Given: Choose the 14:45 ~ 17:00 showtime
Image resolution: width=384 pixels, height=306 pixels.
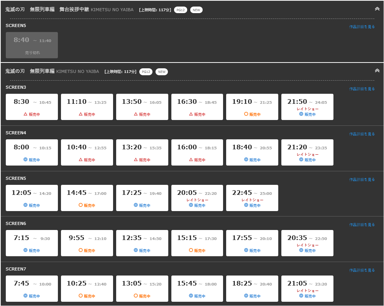Looking at the screenshot, I should click(x=87, y=198).
